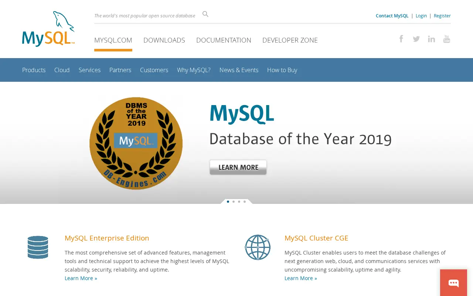Open the DEVELOPER ZONE tab
The width and height of the screenshot is (473, 296).
(x=290, y=40)
